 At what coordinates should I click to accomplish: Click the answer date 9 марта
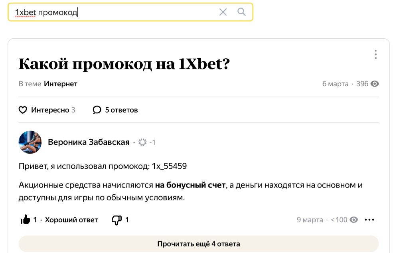310,219
